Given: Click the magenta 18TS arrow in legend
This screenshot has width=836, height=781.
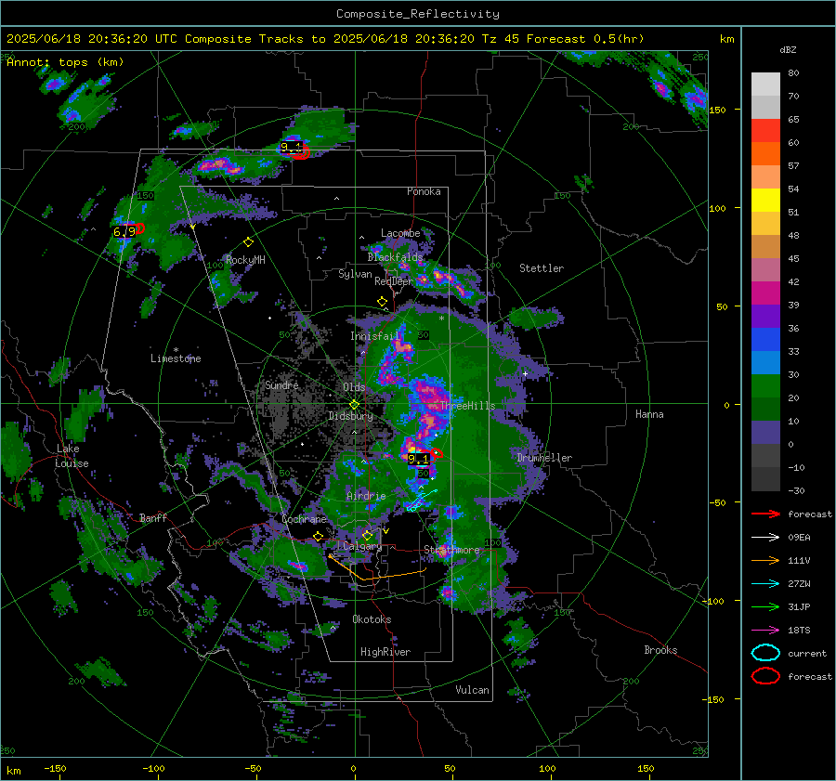Looking at the screenshot, I should [765, 631].
